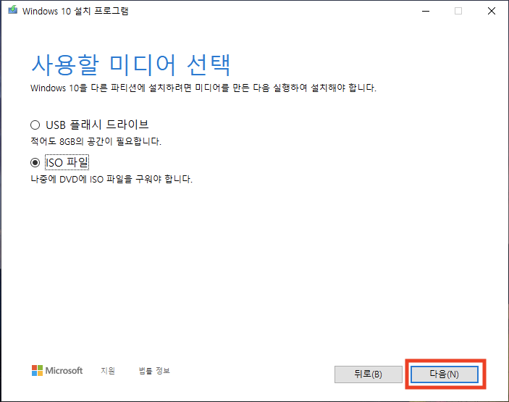This screenshot has height=402, width=509.
Task: Click the 사용할 미디어 선택 heading
Action: click(131, 65)
